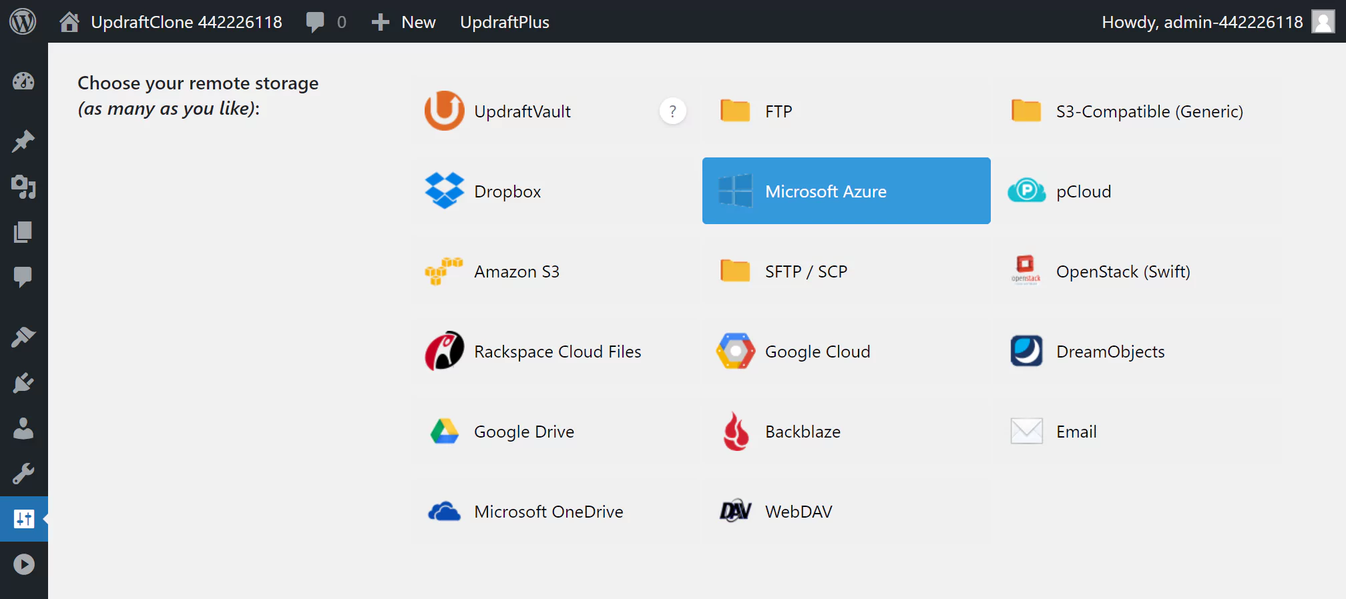Select Dropbox as remote storage
The image size is (1346, 599).
[x=507, y=191]
